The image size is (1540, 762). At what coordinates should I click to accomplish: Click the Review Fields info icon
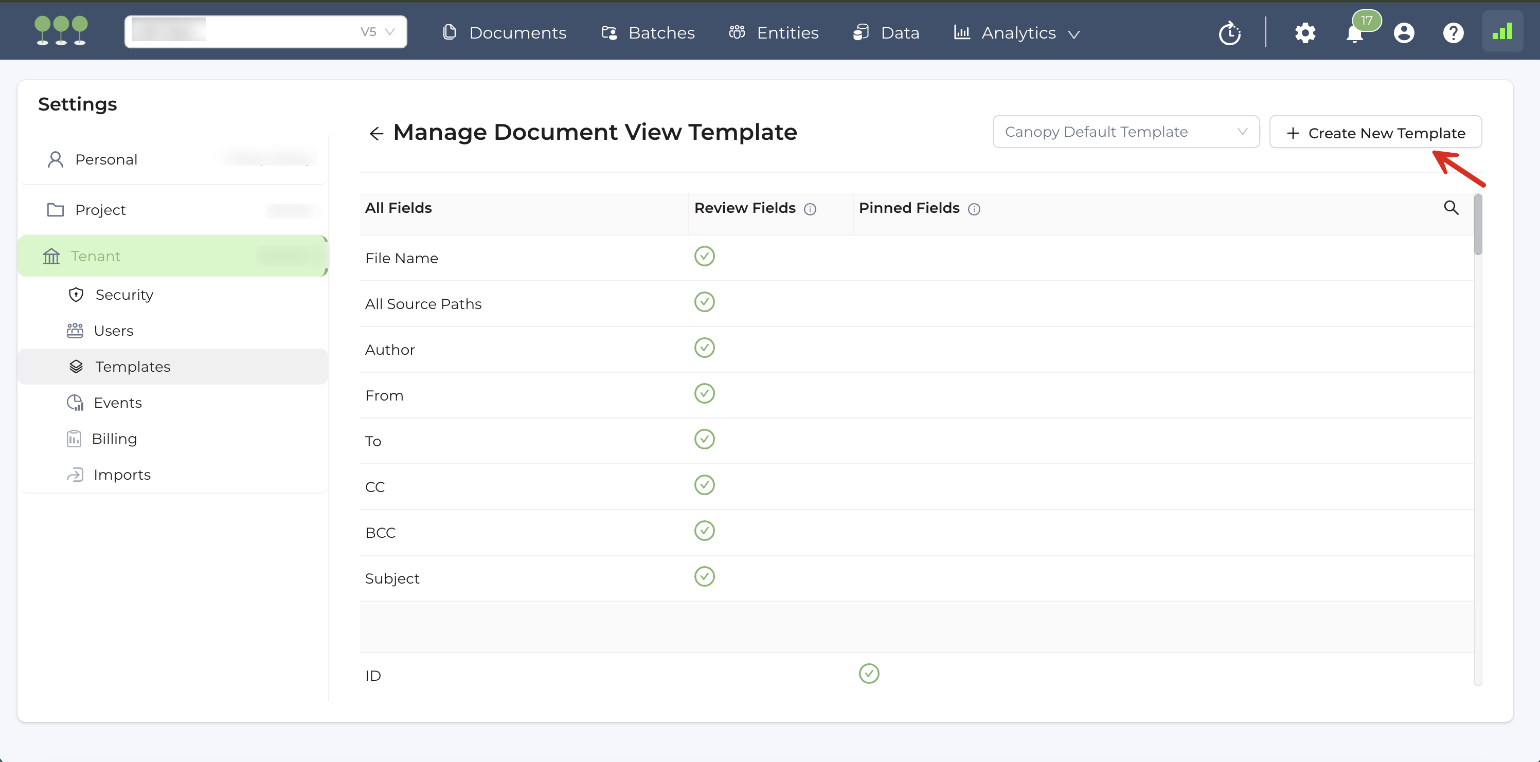coord(810,209)
